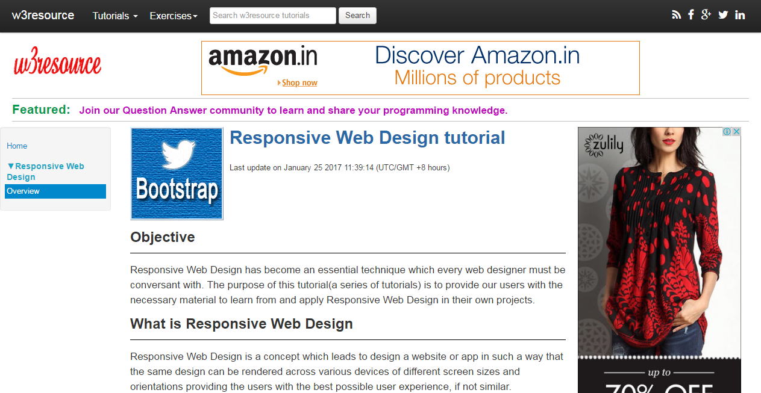761x393 pixels.
Task: Click the Question Answer community featured link
Action: (293, 110)
